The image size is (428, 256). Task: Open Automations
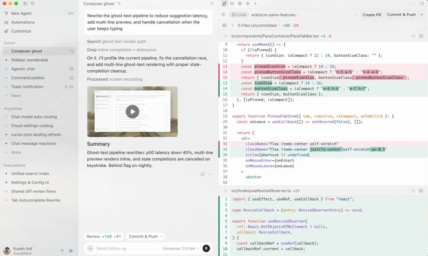pos(39,22)
